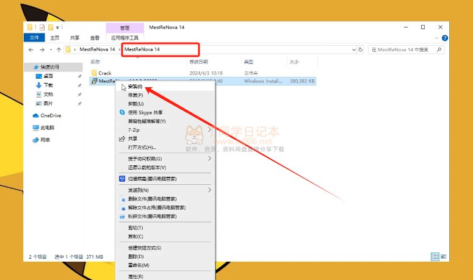The image size is (473, 280).
Task: Switch to the 共享 ribbon tab
Action: (x=74, y=38)
